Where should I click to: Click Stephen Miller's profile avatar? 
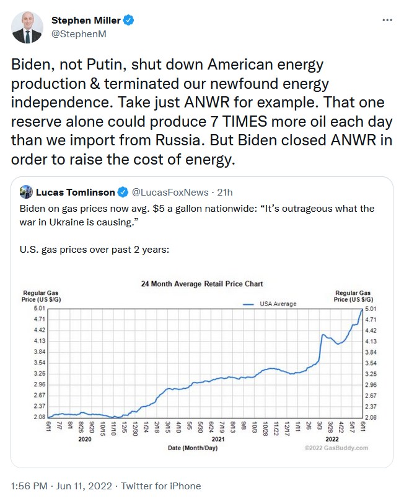28,28
